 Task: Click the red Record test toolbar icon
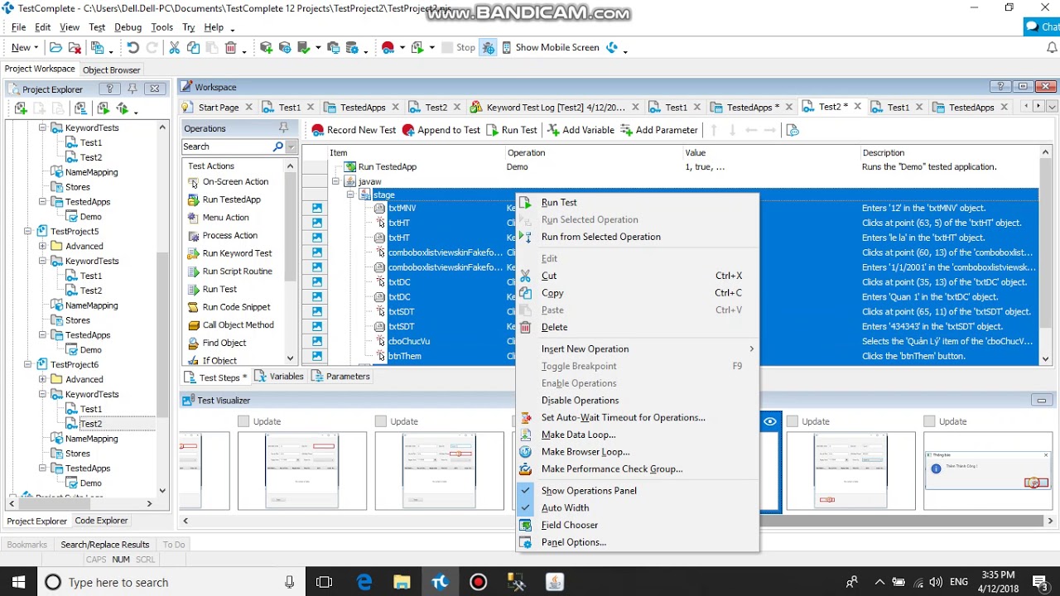388,48
